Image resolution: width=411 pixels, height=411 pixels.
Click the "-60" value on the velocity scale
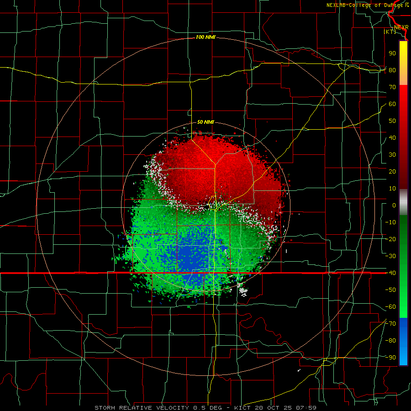click(390, 307)
